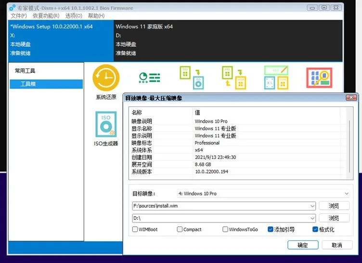
Task: Select the Windows 11 家庭版 x64 session
Action: pyautogui.click(x=228, y=40)
